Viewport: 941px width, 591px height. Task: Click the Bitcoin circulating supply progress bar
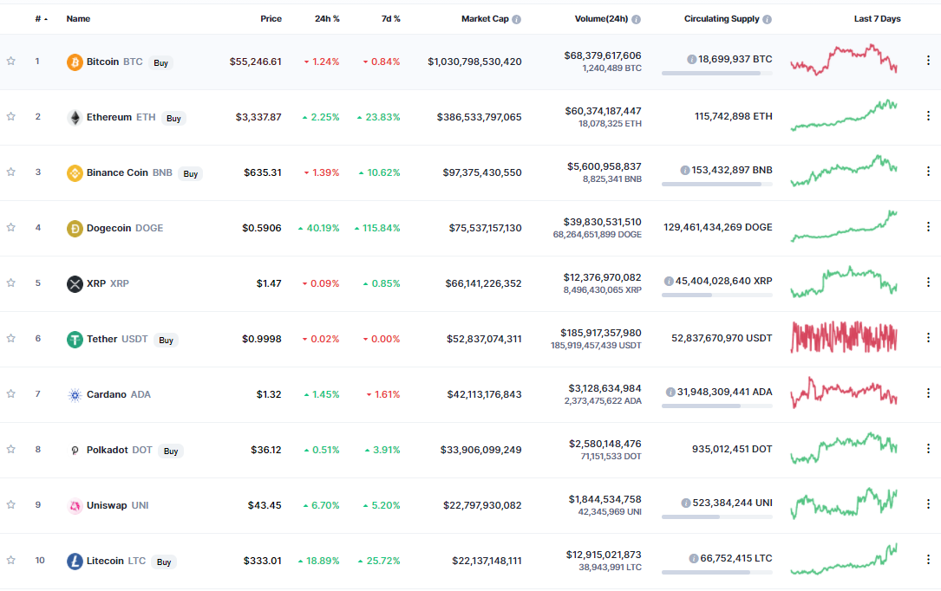[717, 73]
